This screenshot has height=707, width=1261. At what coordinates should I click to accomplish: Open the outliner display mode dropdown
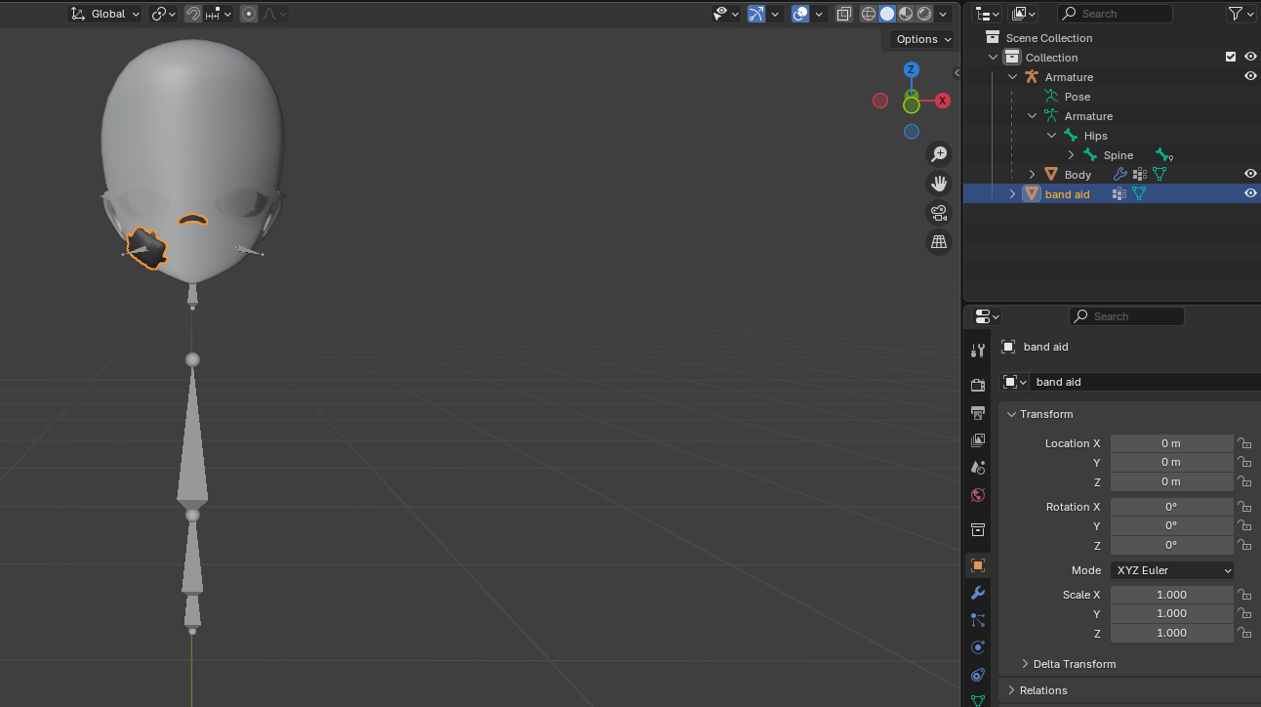[989, 14]
